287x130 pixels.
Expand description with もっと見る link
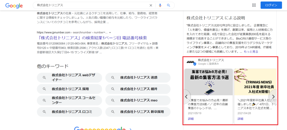point(251,52)
